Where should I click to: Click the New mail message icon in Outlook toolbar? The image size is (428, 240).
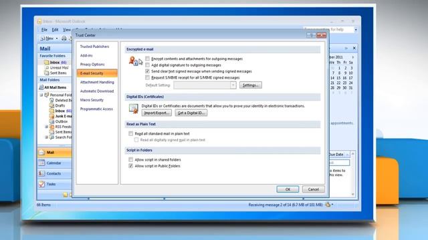tap(43, 39)
